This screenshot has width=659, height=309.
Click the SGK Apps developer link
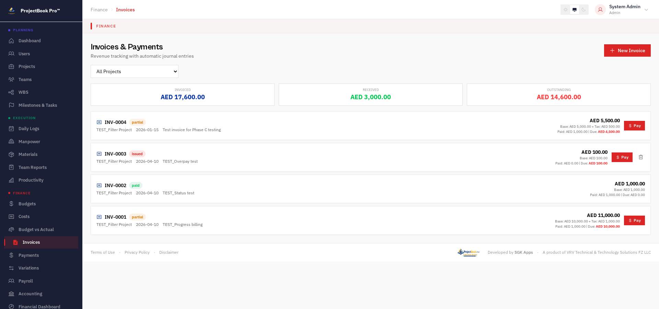[524, 252]
